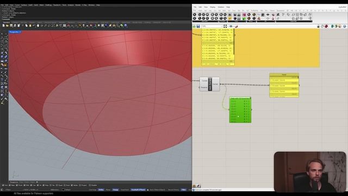This screenshot has height=196, width=348.
Task: Click Save icon in Rhino Standard toolbar
Action: [x=11, y=26]
